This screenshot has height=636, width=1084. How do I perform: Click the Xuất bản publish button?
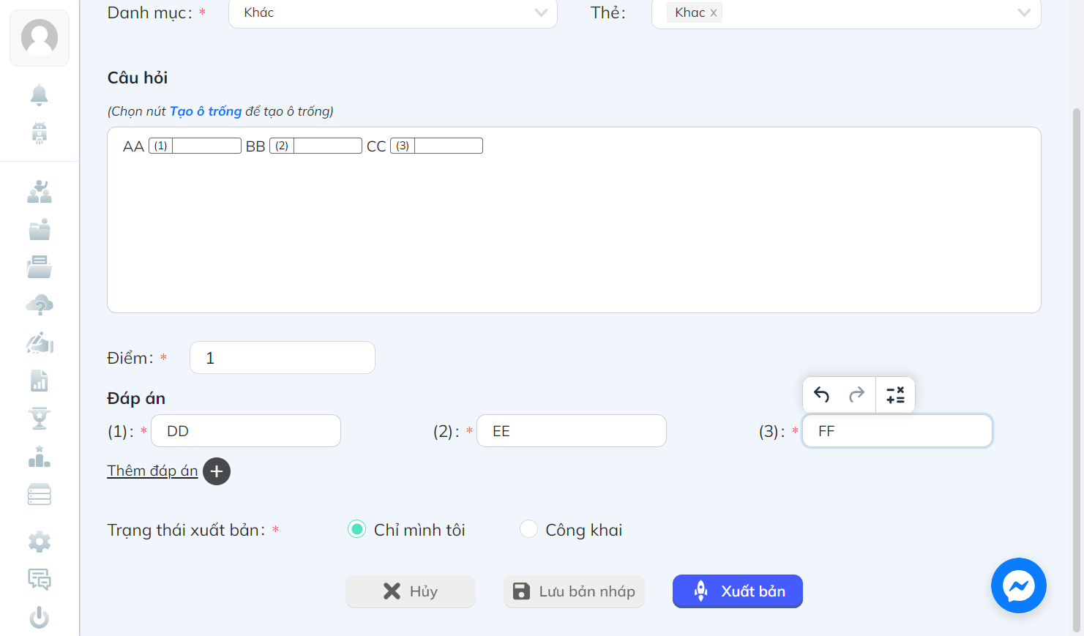738,591
